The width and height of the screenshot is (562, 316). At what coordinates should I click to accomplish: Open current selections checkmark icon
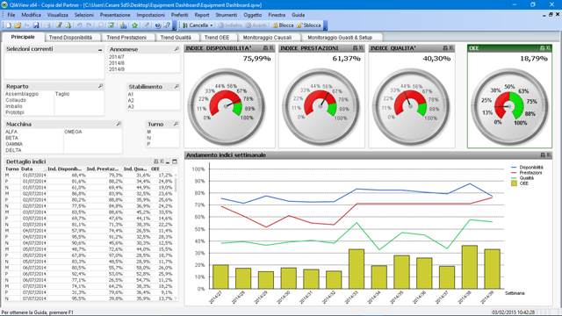112,25
